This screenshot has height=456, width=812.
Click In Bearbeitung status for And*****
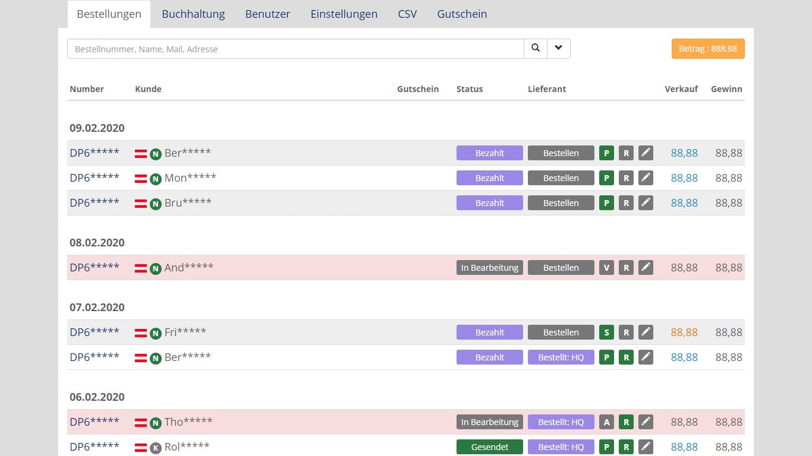[x=489, y=268]
